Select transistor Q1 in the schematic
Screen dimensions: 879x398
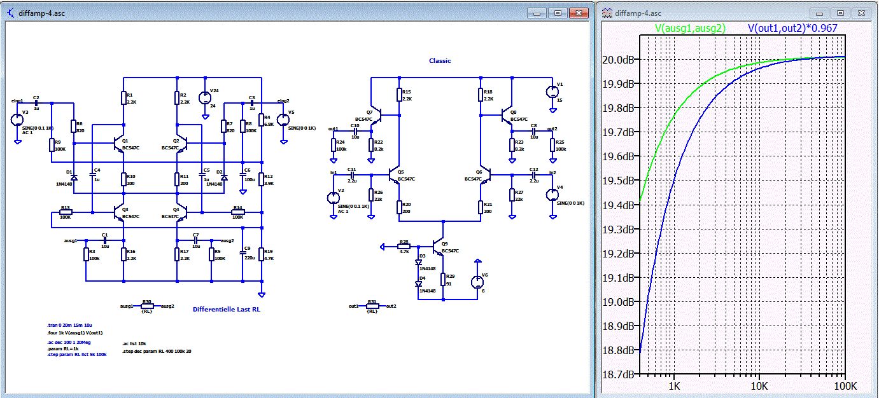click(120, 144)
